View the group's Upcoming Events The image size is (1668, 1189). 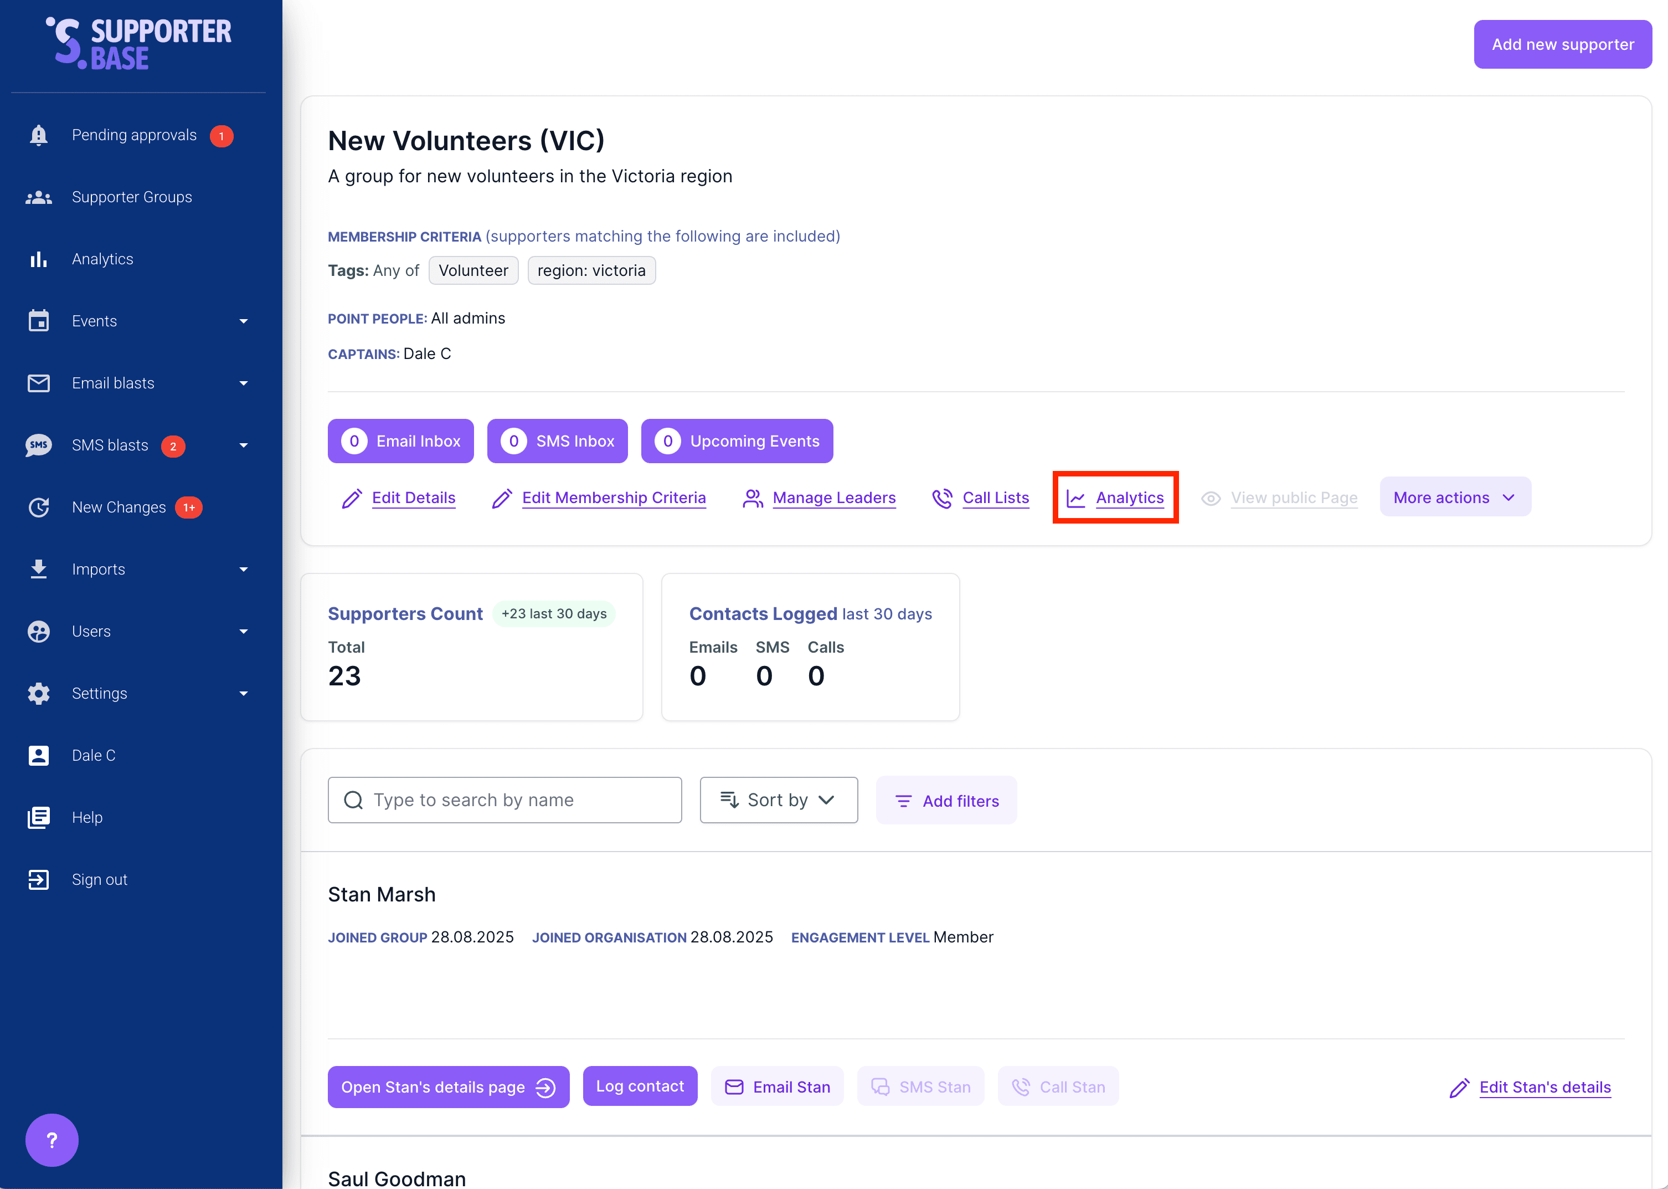737,441
